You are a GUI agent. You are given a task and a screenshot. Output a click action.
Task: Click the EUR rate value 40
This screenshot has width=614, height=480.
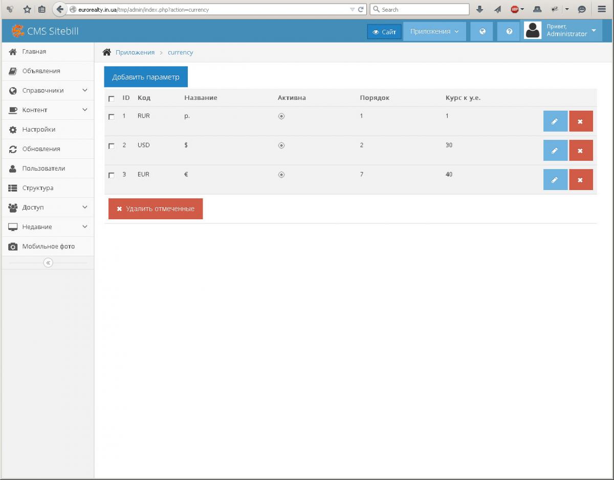[449, 174]
